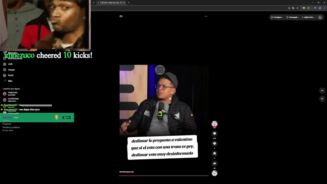This screenshot has width=327, height=184.
Task: Open the spinning sound disc icon
Action: pos(214,173)
